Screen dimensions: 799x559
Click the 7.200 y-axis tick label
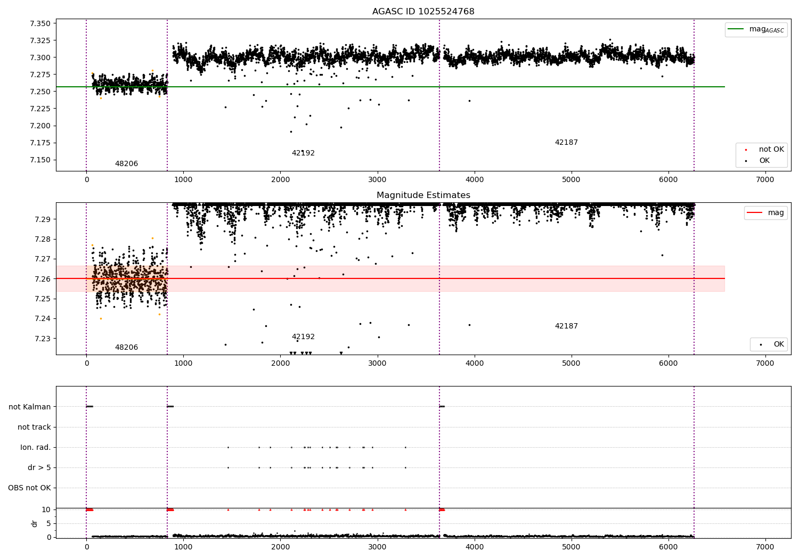pos(40,126)
